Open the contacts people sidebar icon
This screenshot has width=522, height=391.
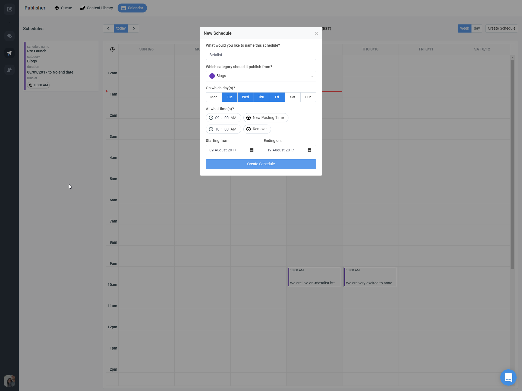tap(10, 70)
